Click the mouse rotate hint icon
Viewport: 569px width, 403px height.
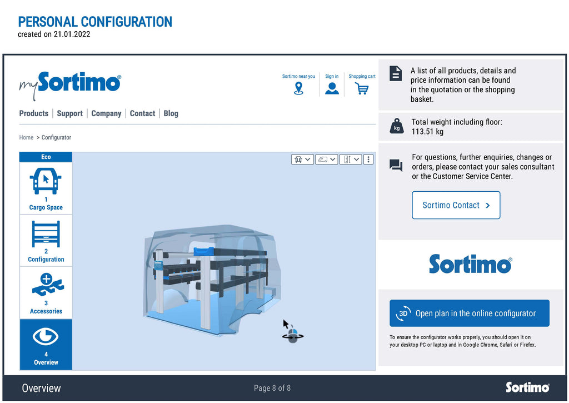[292, 331]
